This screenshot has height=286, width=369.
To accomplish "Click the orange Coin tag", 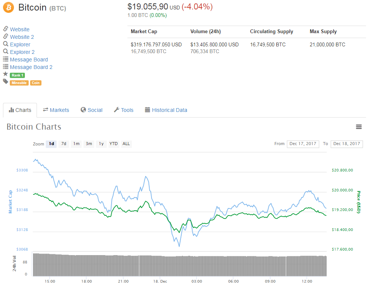I will click(x=36, y=83).
